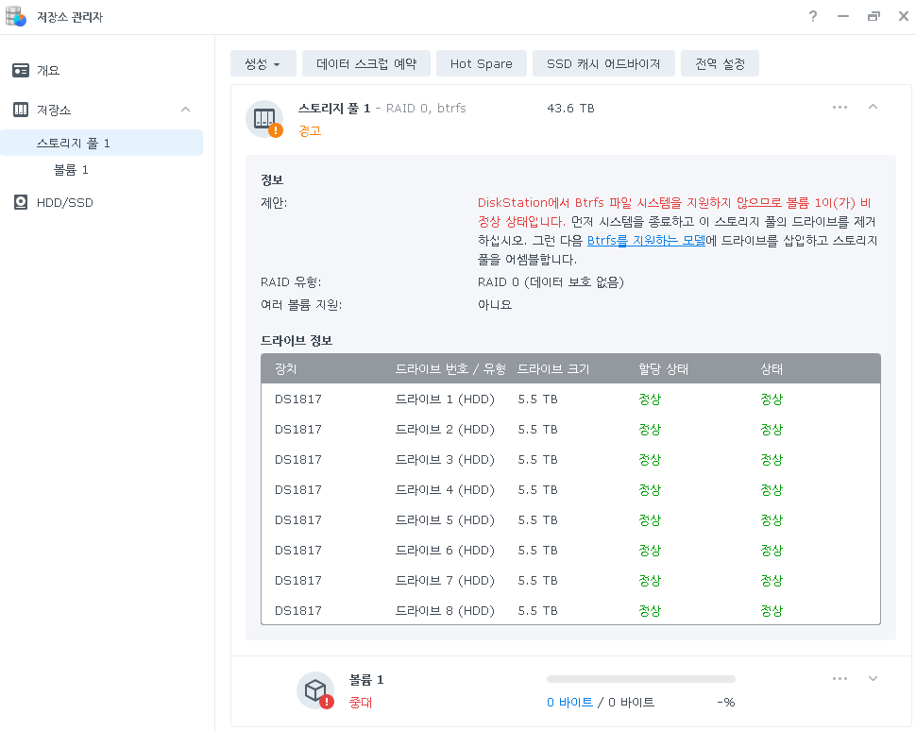Click the -% usage percent text
The height and width of the screenshot is (731, 916).
click(x=725, y=703)
